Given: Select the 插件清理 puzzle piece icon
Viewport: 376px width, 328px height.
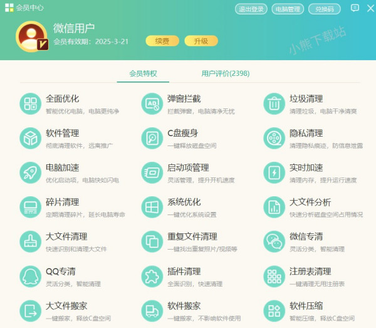Looking at the screenshot, I should pyautogui.click(x=152, y=277).
